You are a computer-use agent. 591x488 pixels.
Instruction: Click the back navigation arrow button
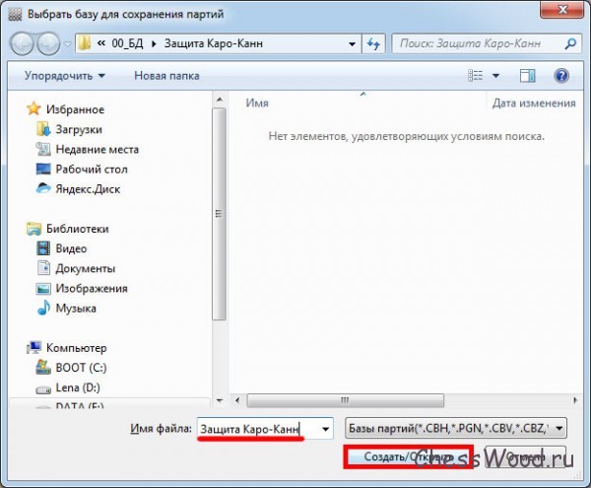tap(23, 43)
